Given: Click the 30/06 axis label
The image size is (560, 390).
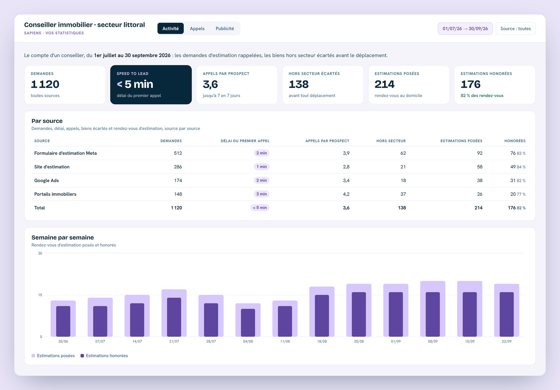Looking at the screenshot, I should coord(63,341).
